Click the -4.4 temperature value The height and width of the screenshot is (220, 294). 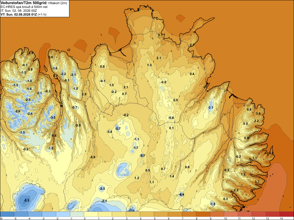click(181, 194)
